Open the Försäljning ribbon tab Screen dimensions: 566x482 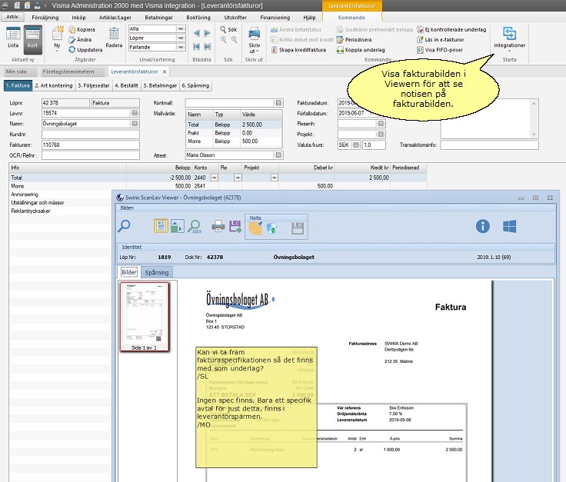click(45, 18)
